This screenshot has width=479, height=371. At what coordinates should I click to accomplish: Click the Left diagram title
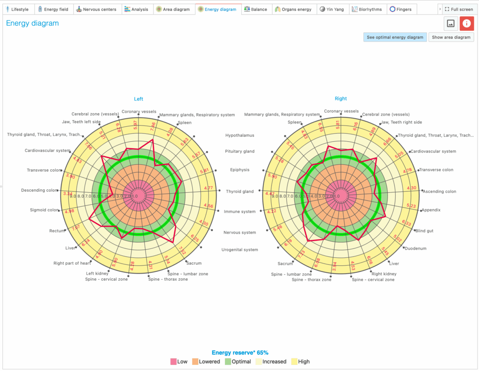click(x=138, y=99)
